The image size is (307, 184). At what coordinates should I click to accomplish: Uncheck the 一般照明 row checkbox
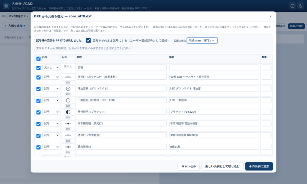click(x=38, y=101)
